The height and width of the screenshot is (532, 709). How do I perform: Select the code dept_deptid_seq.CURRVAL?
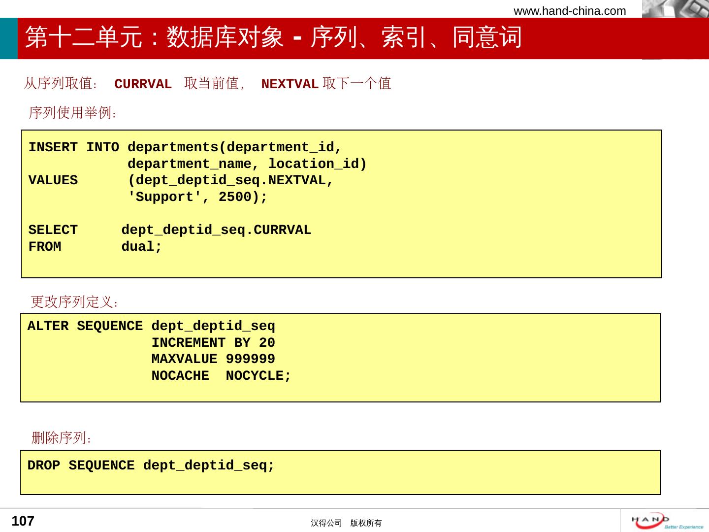pyautogui.click(x=216, y=231)
